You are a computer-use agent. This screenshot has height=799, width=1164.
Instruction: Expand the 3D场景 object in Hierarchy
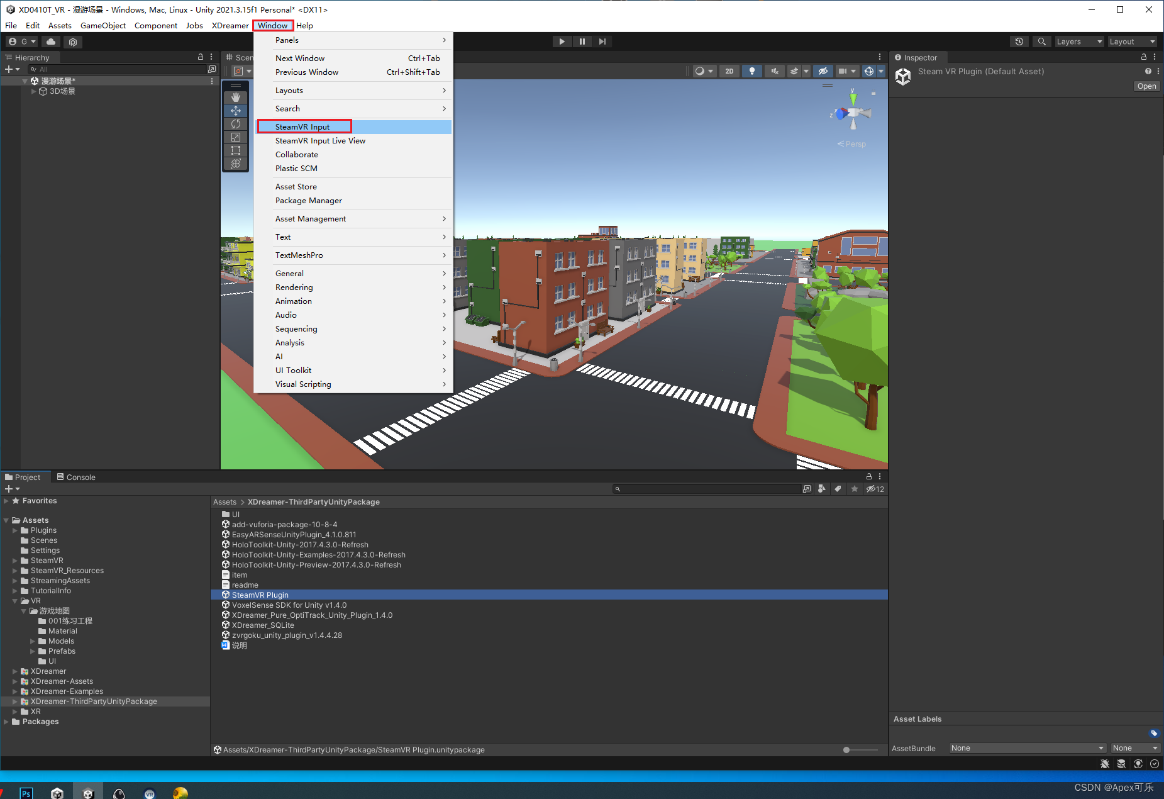pos(34,91)
